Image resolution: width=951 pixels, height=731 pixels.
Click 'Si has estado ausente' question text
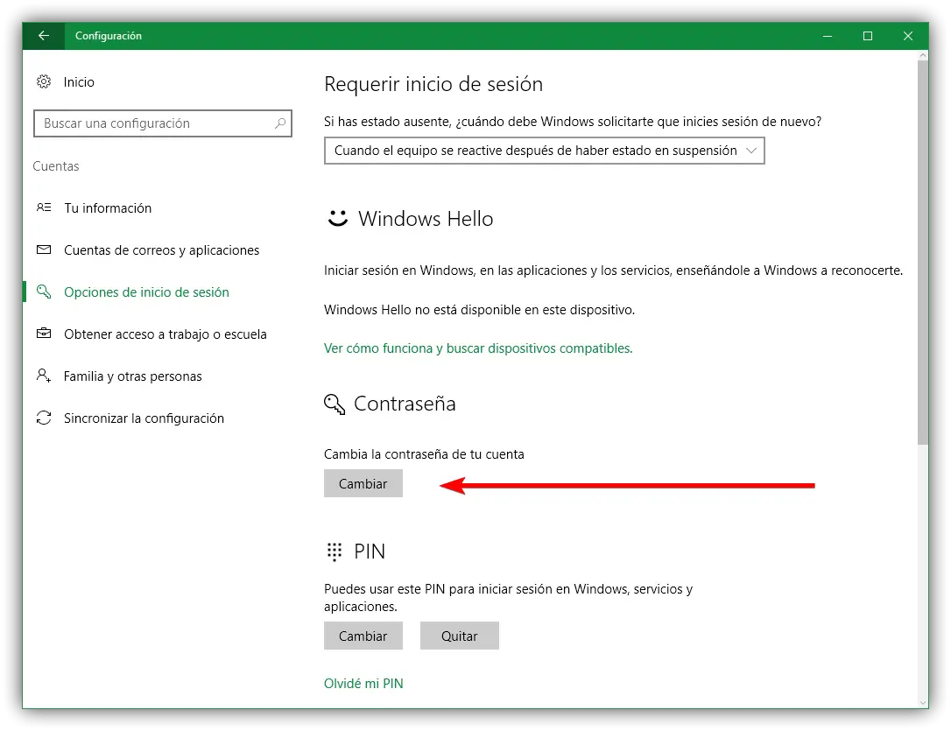pyautogui.click(x=573, y=121)
